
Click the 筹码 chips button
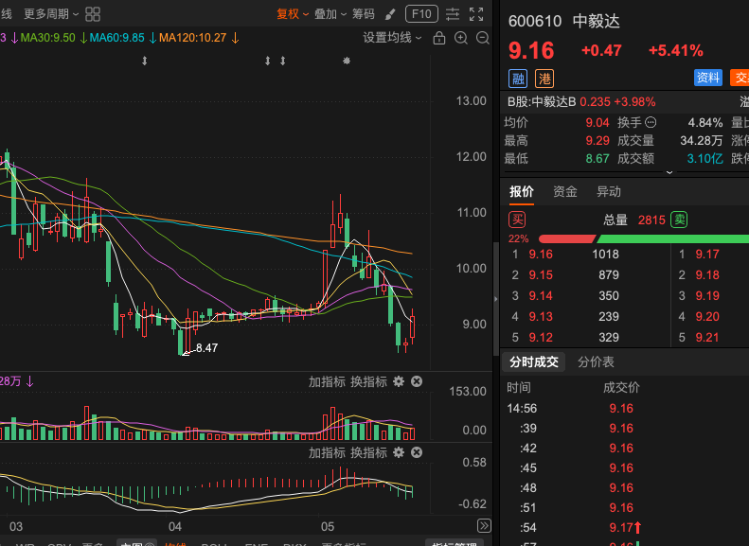point(364,14)
